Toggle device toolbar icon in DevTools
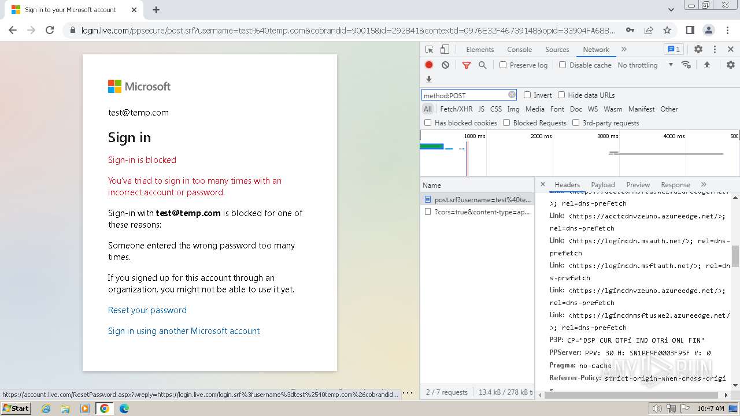Viewport: 740px width, 416px height. (x=445, y=50)
